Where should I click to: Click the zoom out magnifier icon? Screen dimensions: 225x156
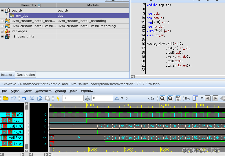coord(162,98)
